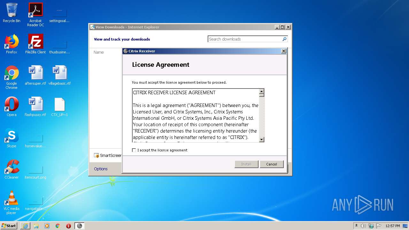This screenshot has height=230, width=409.
Task: Click the volume tray icon
Action: 363,226
